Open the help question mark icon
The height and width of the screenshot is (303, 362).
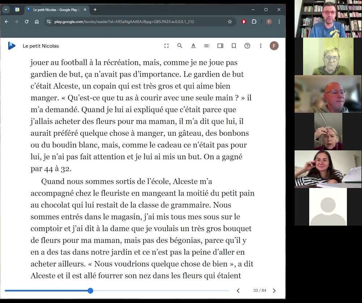point(247,46)
